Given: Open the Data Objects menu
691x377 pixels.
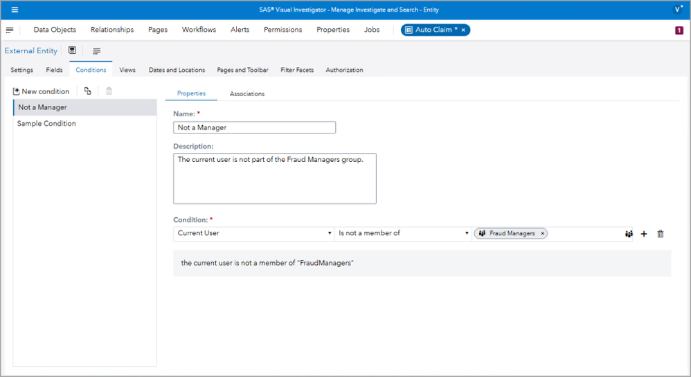Looking at the screenshot, I should pos(55,30).
